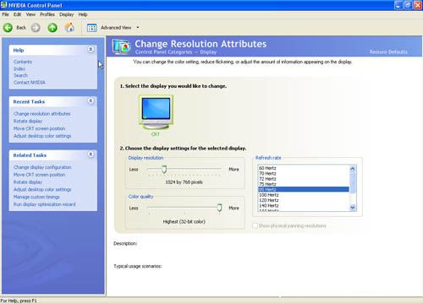This screenshot has height=304, width=423.
Task: Click the Display breadcrumb in the header
Action: pos(208,52)
